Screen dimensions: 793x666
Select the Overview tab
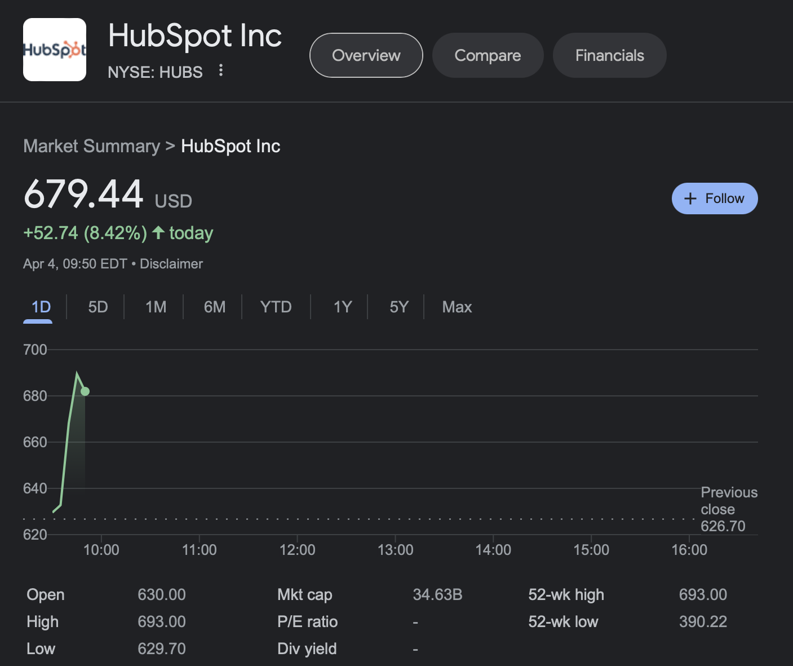[366, 55]
